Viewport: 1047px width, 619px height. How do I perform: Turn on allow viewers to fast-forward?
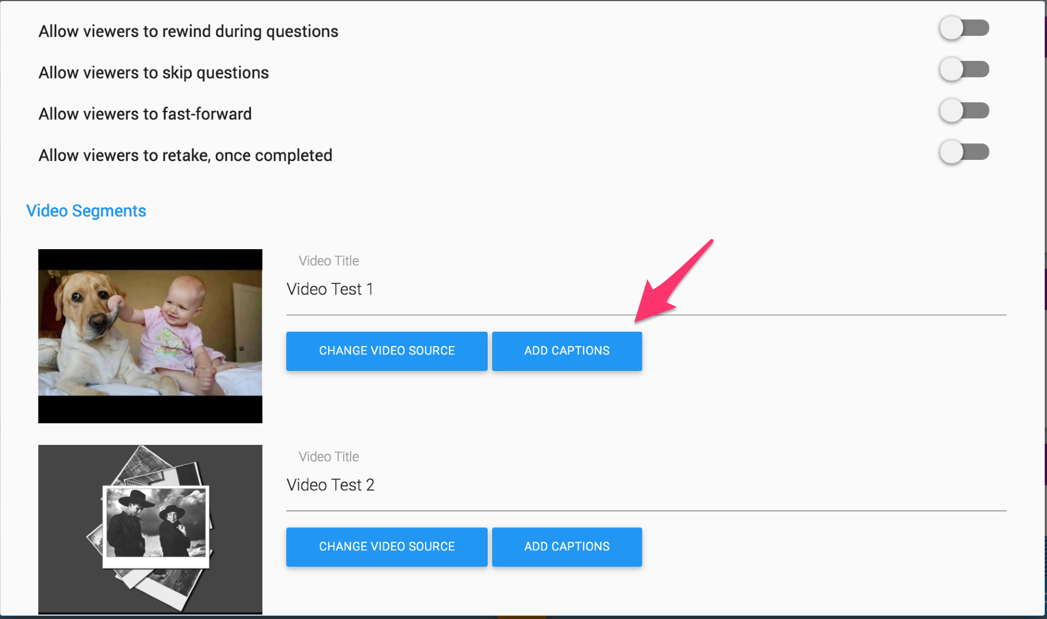tap(964, 110)
